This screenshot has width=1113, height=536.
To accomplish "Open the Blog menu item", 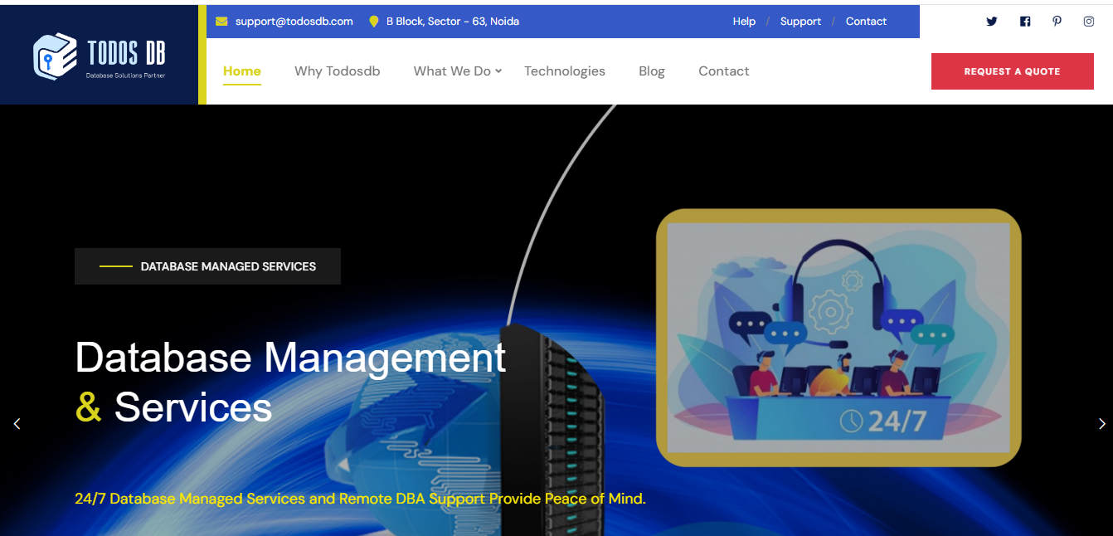I will (652, 71).
